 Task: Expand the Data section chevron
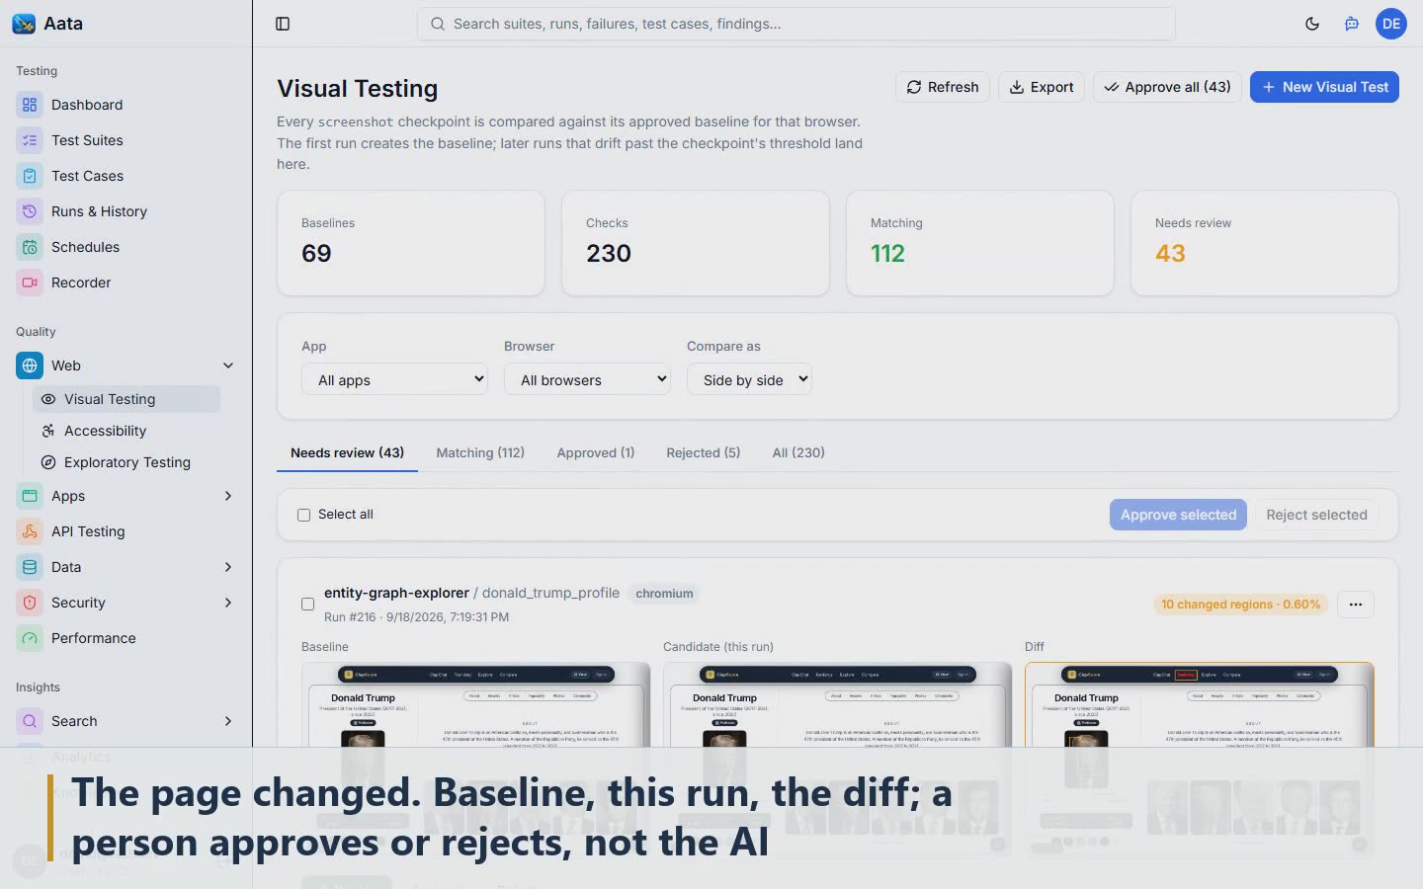pos(228,567)
